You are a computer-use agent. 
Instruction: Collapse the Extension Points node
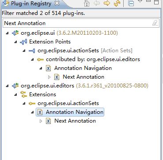(15, 42)
